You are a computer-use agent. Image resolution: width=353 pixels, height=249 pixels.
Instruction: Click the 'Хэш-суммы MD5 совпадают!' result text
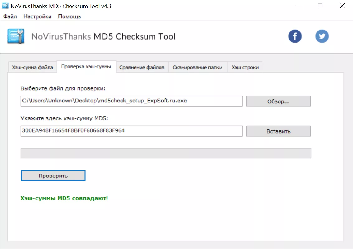[64, 198]
